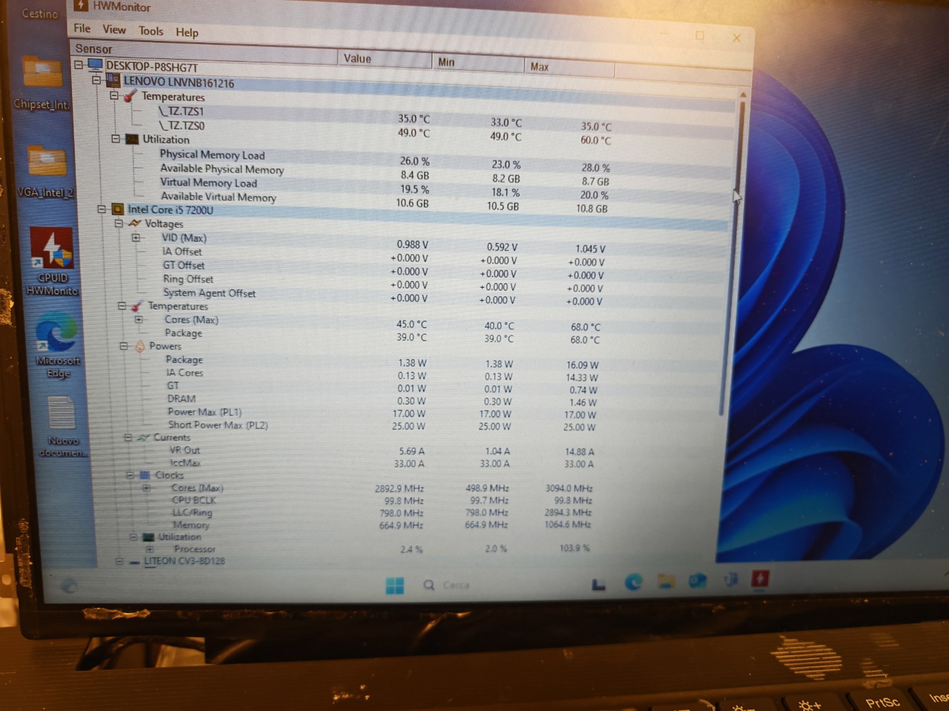This screenshot has height=711, width=949.
Task: Click the LITEON CV3-8D128 drive icon
Action: click(x=135, y=562)
